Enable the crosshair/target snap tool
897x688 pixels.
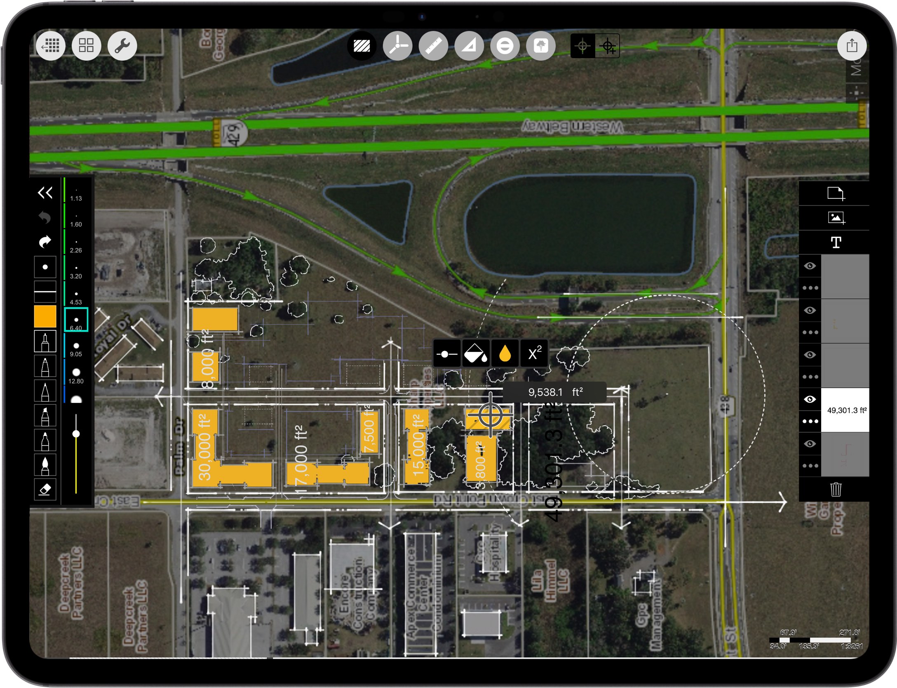click(581, 47)
